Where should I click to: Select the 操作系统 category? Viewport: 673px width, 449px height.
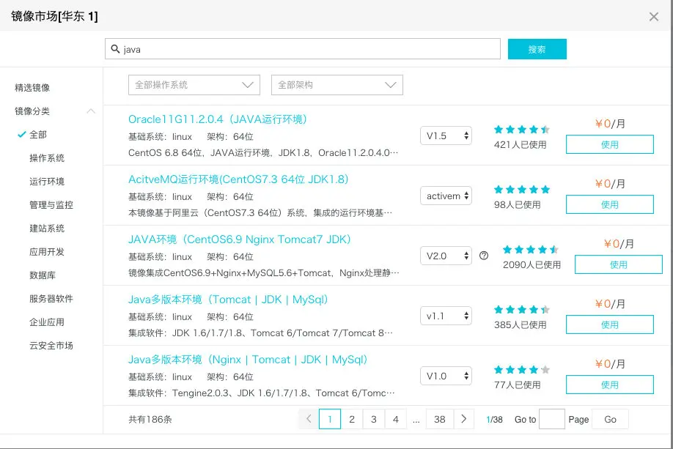pyautogui.click(x=47, y=158)
